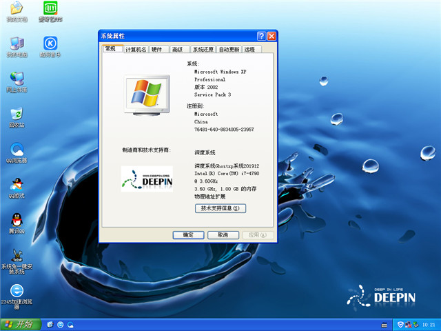
Task: Switch to the 远程 tab
Action: coord(252,50)
